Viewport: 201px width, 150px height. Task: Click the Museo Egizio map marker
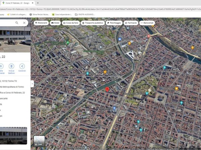tap(181, 103)
